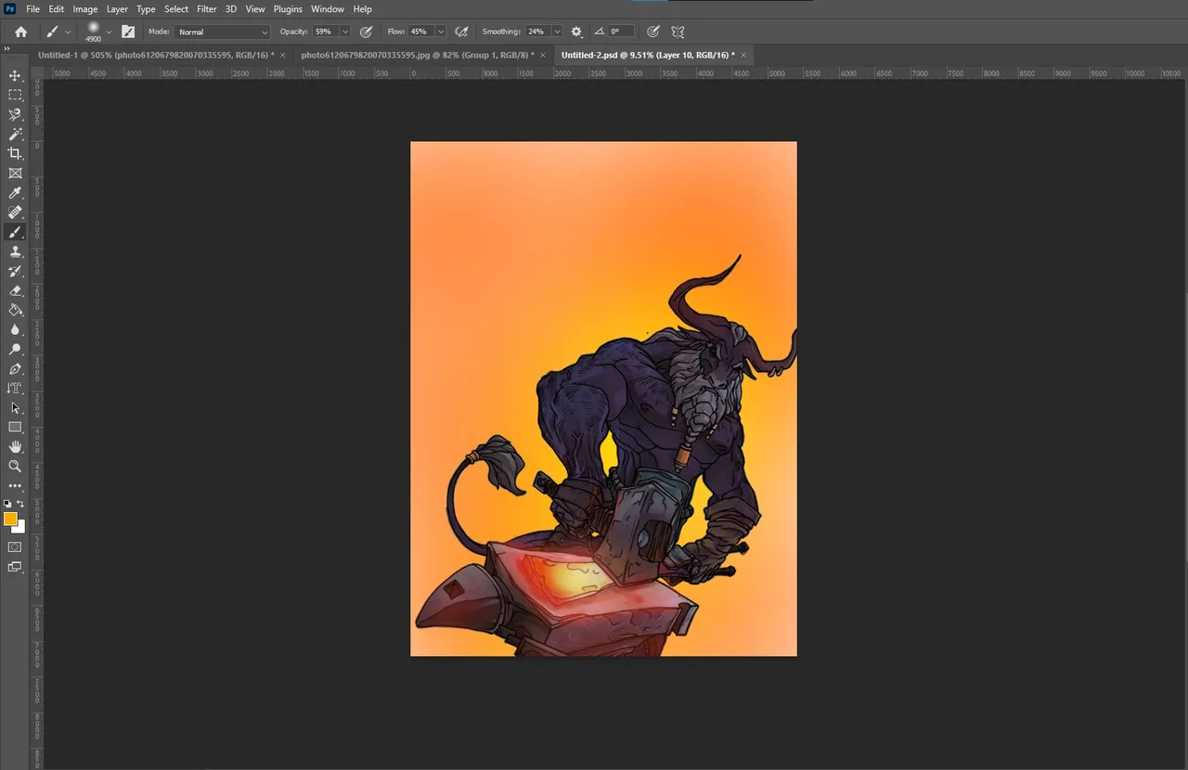Select the Crop tool
The width and height of the screenshot is (1188, 770).
pos(15,153)
